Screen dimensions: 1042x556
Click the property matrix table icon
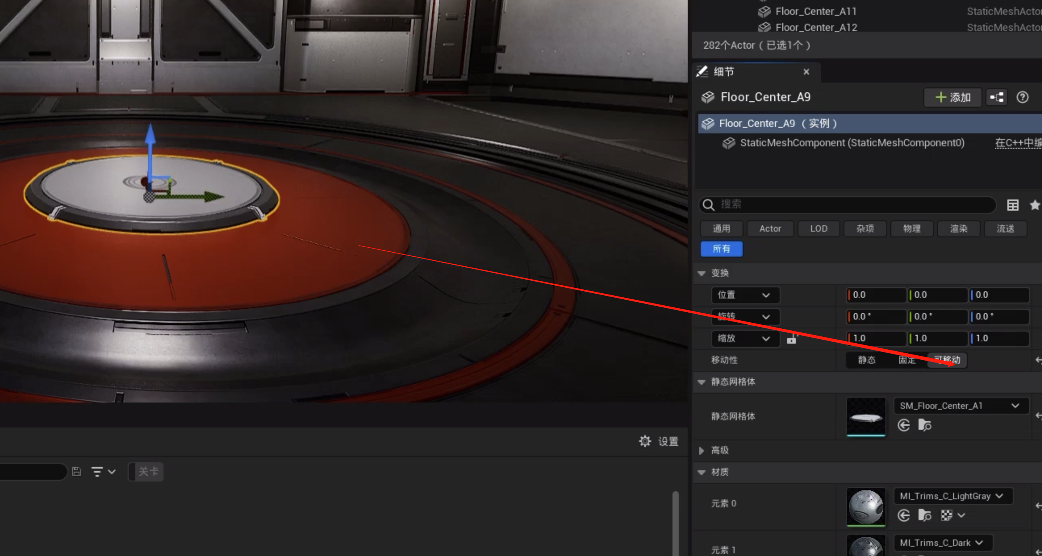click(x=1013, y=205)
